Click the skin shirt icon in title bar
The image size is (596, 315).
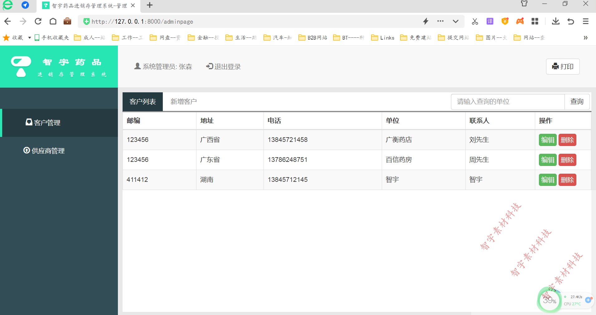(x=524, y=4)
